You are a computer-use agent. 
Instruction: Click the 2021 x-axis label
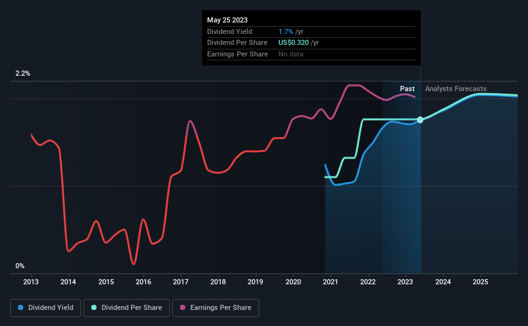pyautogui.click(x=331, y=282)
